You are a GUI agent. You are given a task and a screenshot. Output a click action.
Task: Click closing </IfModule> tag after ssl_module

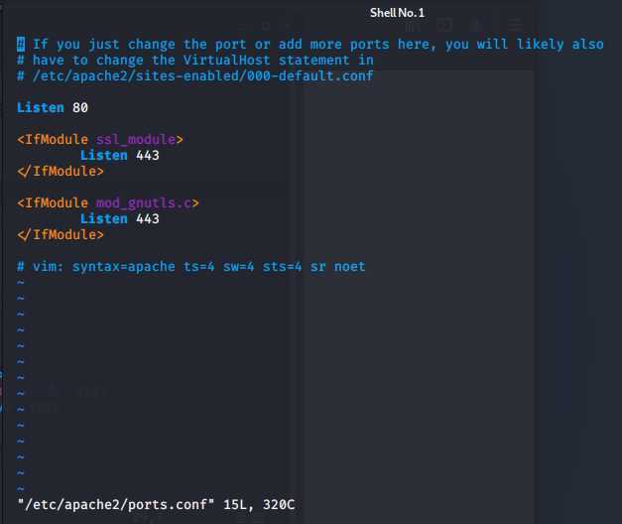(x=61, y=171)
